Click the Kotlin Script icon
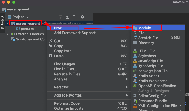The height and width of the screenshot is (111, 189). click(135, 76)
